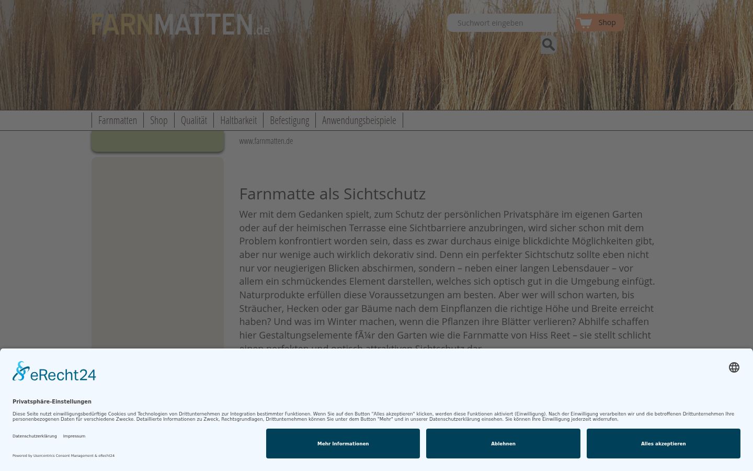Click the FARNMATTEN.de site logo
Screen dimensions: 753x471
[180, 25]
